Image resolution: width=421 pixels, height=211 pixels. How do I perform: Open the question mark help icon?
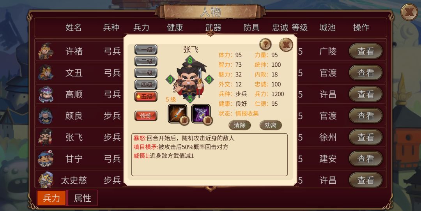[265, 44]
